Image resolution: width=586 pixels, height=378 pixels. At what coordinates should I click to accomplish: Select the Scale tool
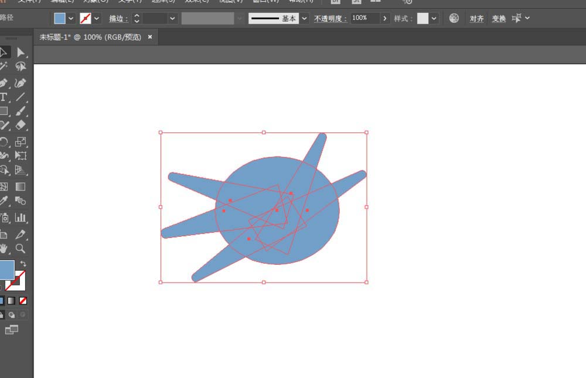pyautogui.click(x=21, y=142)
